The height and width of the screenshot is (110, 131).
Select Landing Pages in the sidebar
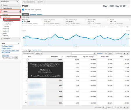pos(8,24)
